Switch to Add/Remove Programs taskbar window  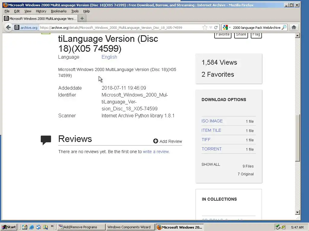[x=81, y=227]
